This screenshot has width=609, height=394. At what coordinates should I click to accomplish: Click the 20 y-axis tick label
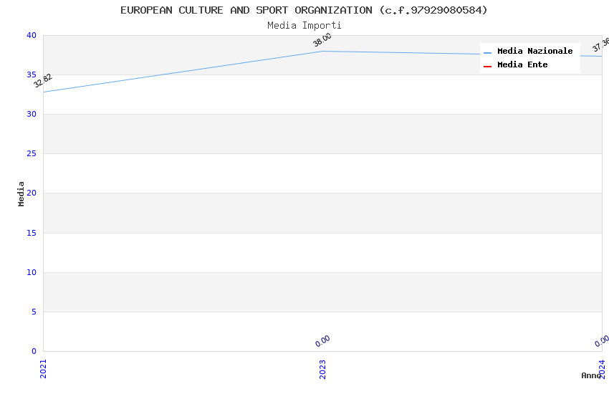coord(32,193)
